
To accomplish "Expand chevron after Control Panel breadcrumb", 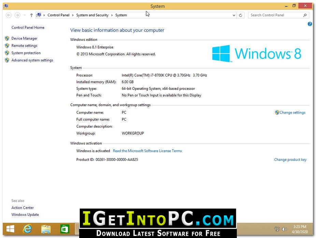I will 73,15.
